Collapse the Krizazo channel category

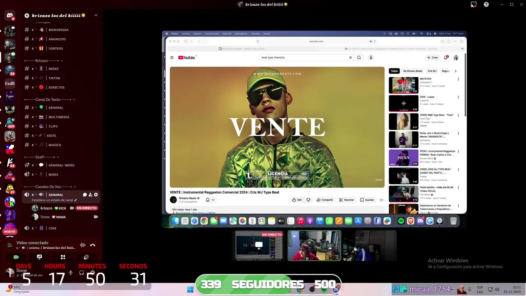pyautogui.click(x=43, y=61)
